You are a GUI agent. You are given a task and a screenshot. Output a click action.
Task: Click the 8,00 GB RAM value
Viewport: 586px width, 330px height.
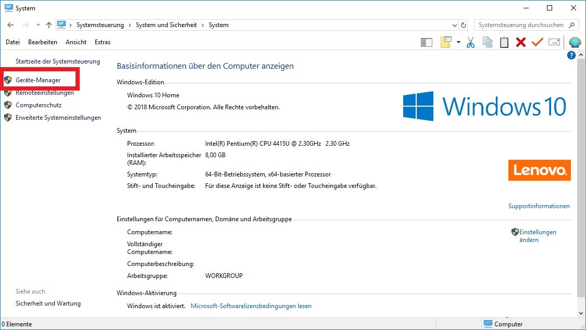click(x=215, y=155)
